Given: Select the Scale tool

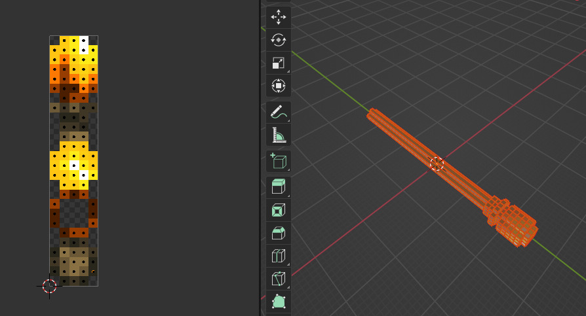Looking at the screenshot, I should coord(279,63).
